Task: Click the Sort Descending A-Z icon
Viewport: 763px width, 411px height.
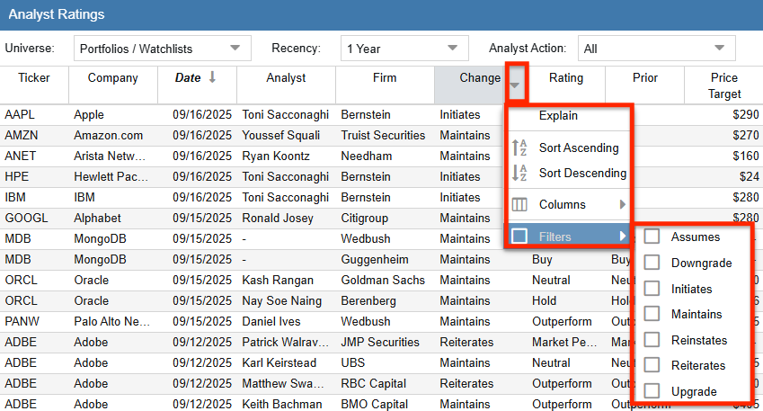Action: pos(519,173)
